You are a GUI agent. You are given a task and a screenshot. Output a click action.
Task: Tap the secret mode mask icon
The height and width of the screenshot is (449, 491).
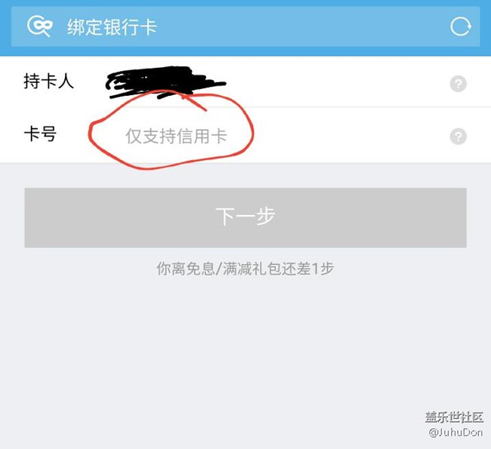click(x=40, y=26)
